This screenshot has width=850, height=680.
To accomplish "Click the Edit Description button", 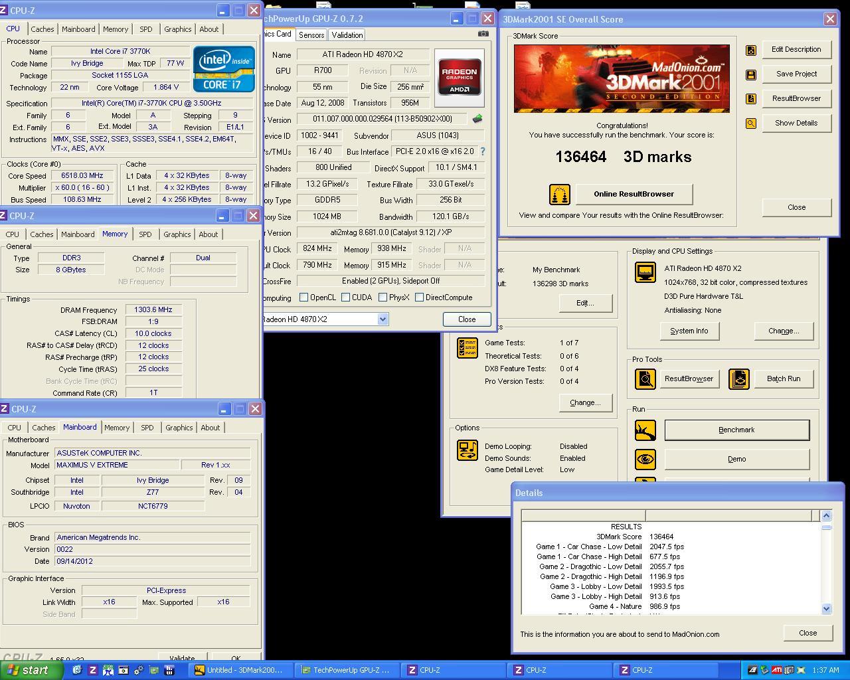I will (x=796, y=50).
